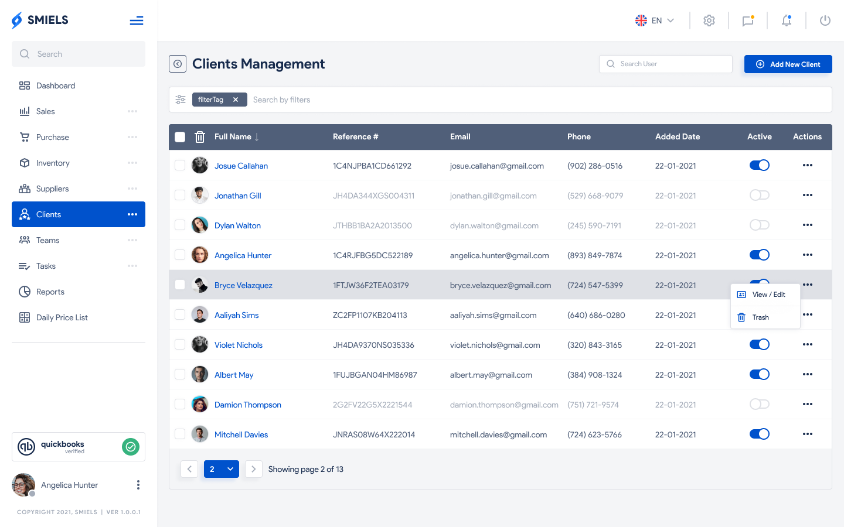Check the select-all checkbox in table header

[180, 137]
